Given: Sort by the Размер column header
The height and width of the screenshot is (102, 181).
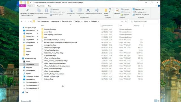Looking at the screenshot, I should tap(137, 26).
